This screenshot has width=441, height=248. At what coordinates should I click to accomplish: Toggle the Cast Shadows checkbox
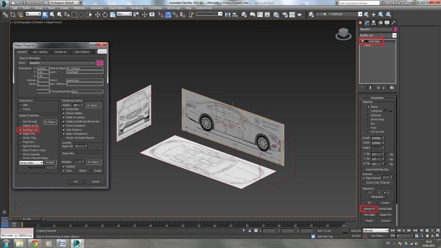(x=64, y=130)
